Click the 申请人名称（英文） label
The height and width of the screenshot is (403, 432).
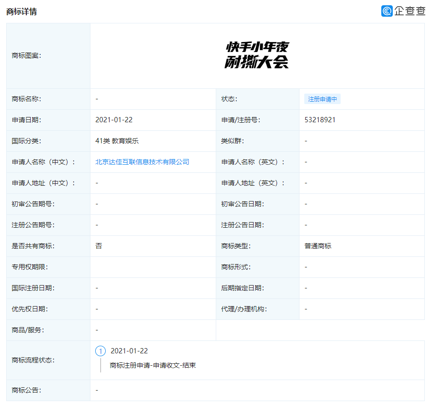coord(253,162)
